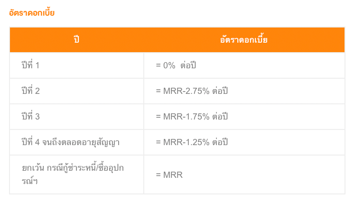The height and width of the screenshot is (202, 354).
Task: Click the text รณ์ฯ in the last row
Action: pyautogui.click(x=29, y=181)
